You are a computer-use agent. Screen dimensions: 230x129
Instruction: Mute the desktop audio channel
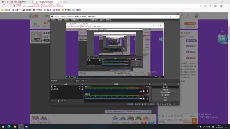[x=144, y=99]
